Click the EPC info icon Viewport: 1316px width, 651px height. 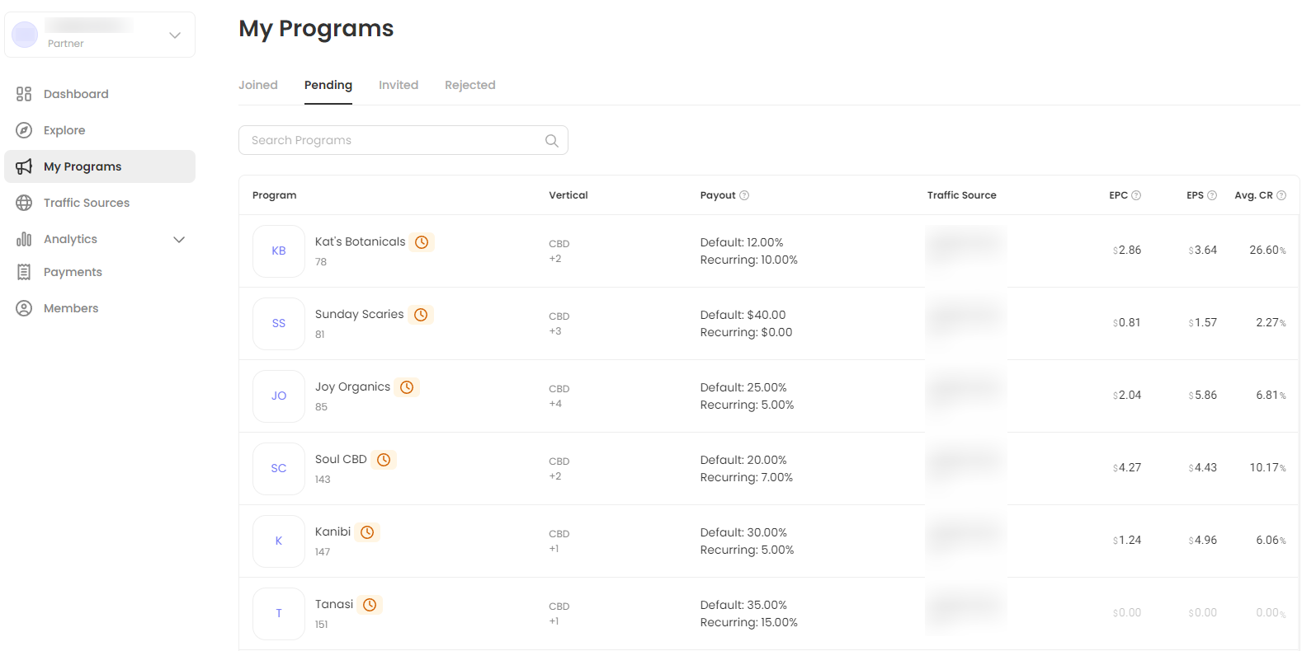point(1136,195)
